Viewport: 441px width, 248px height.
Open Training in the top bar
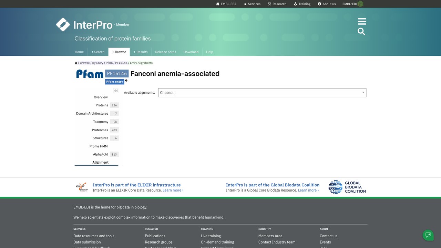(x=302, y=4)
